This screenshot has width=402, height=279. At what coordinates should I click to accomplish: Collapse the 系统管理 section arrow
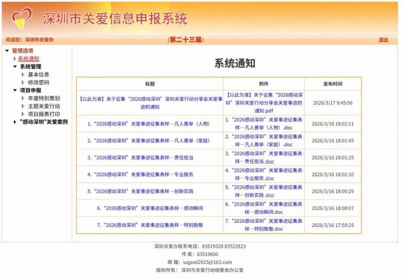[15, 67]
